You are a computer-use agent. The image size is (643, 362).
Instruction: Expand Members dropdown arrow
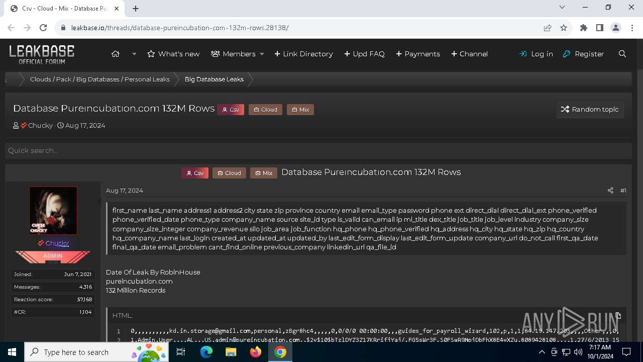262,54
